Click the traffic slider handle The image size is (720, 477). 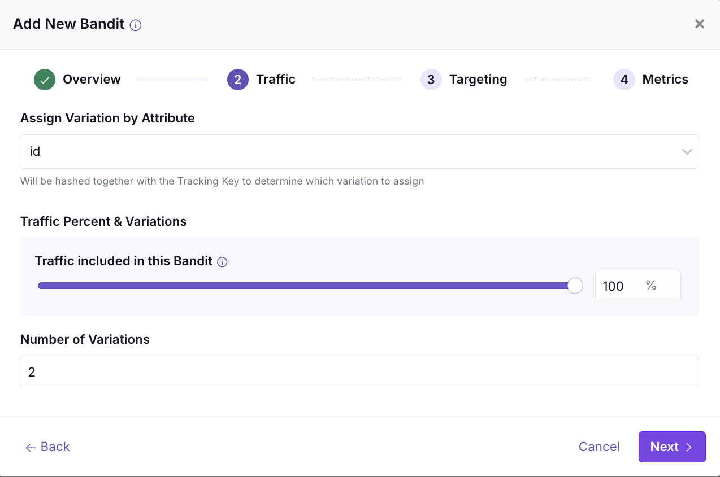point(575,286)
